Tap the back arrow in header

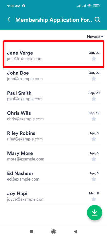pyautogui.click(x=9, y=19)
